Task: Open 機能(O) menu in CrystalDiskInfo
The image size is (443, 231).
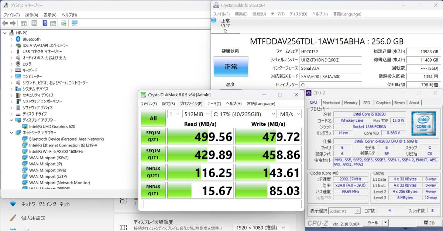Action: coord(259,14)
